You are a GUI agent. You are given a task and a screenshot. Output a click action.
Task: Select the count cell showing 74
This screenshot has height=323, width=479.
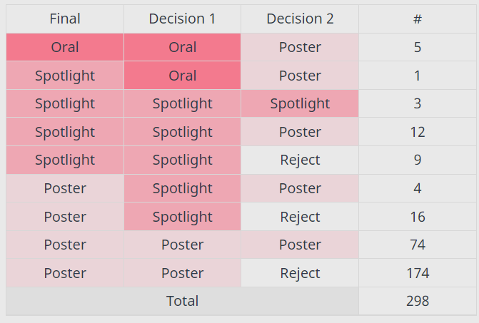[418, 245]
